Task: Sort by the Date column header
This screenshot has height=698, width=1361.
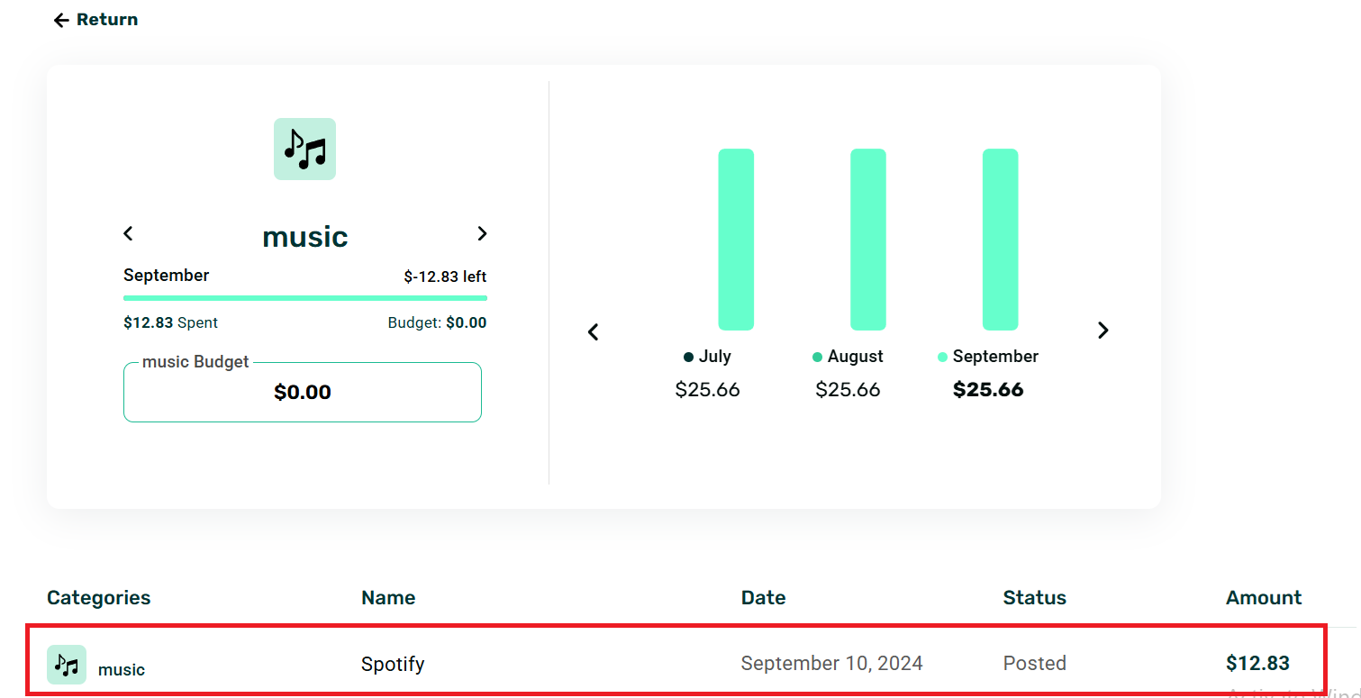Action: 763,598
